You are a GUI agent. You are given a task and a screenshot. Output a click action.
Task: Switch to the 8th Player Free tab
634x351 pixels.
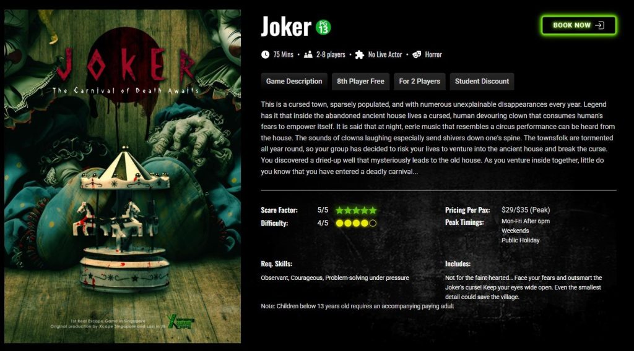pyautogui.click(x=361, y=82)
